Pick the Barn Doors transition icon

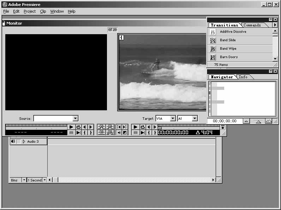tap(213, 57)
